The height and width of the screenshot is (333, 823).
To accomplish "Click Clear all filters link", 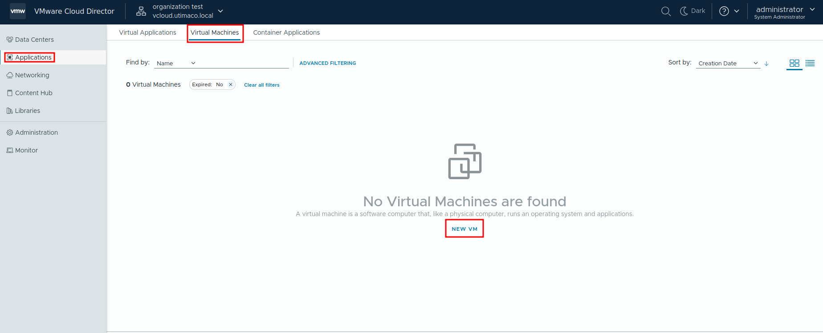I will click(262, 85).
